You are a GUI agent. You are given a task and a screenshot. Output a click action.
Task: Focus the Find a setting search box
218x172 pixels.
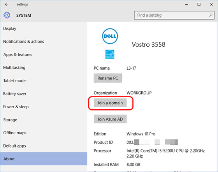(x=174, y=15)
